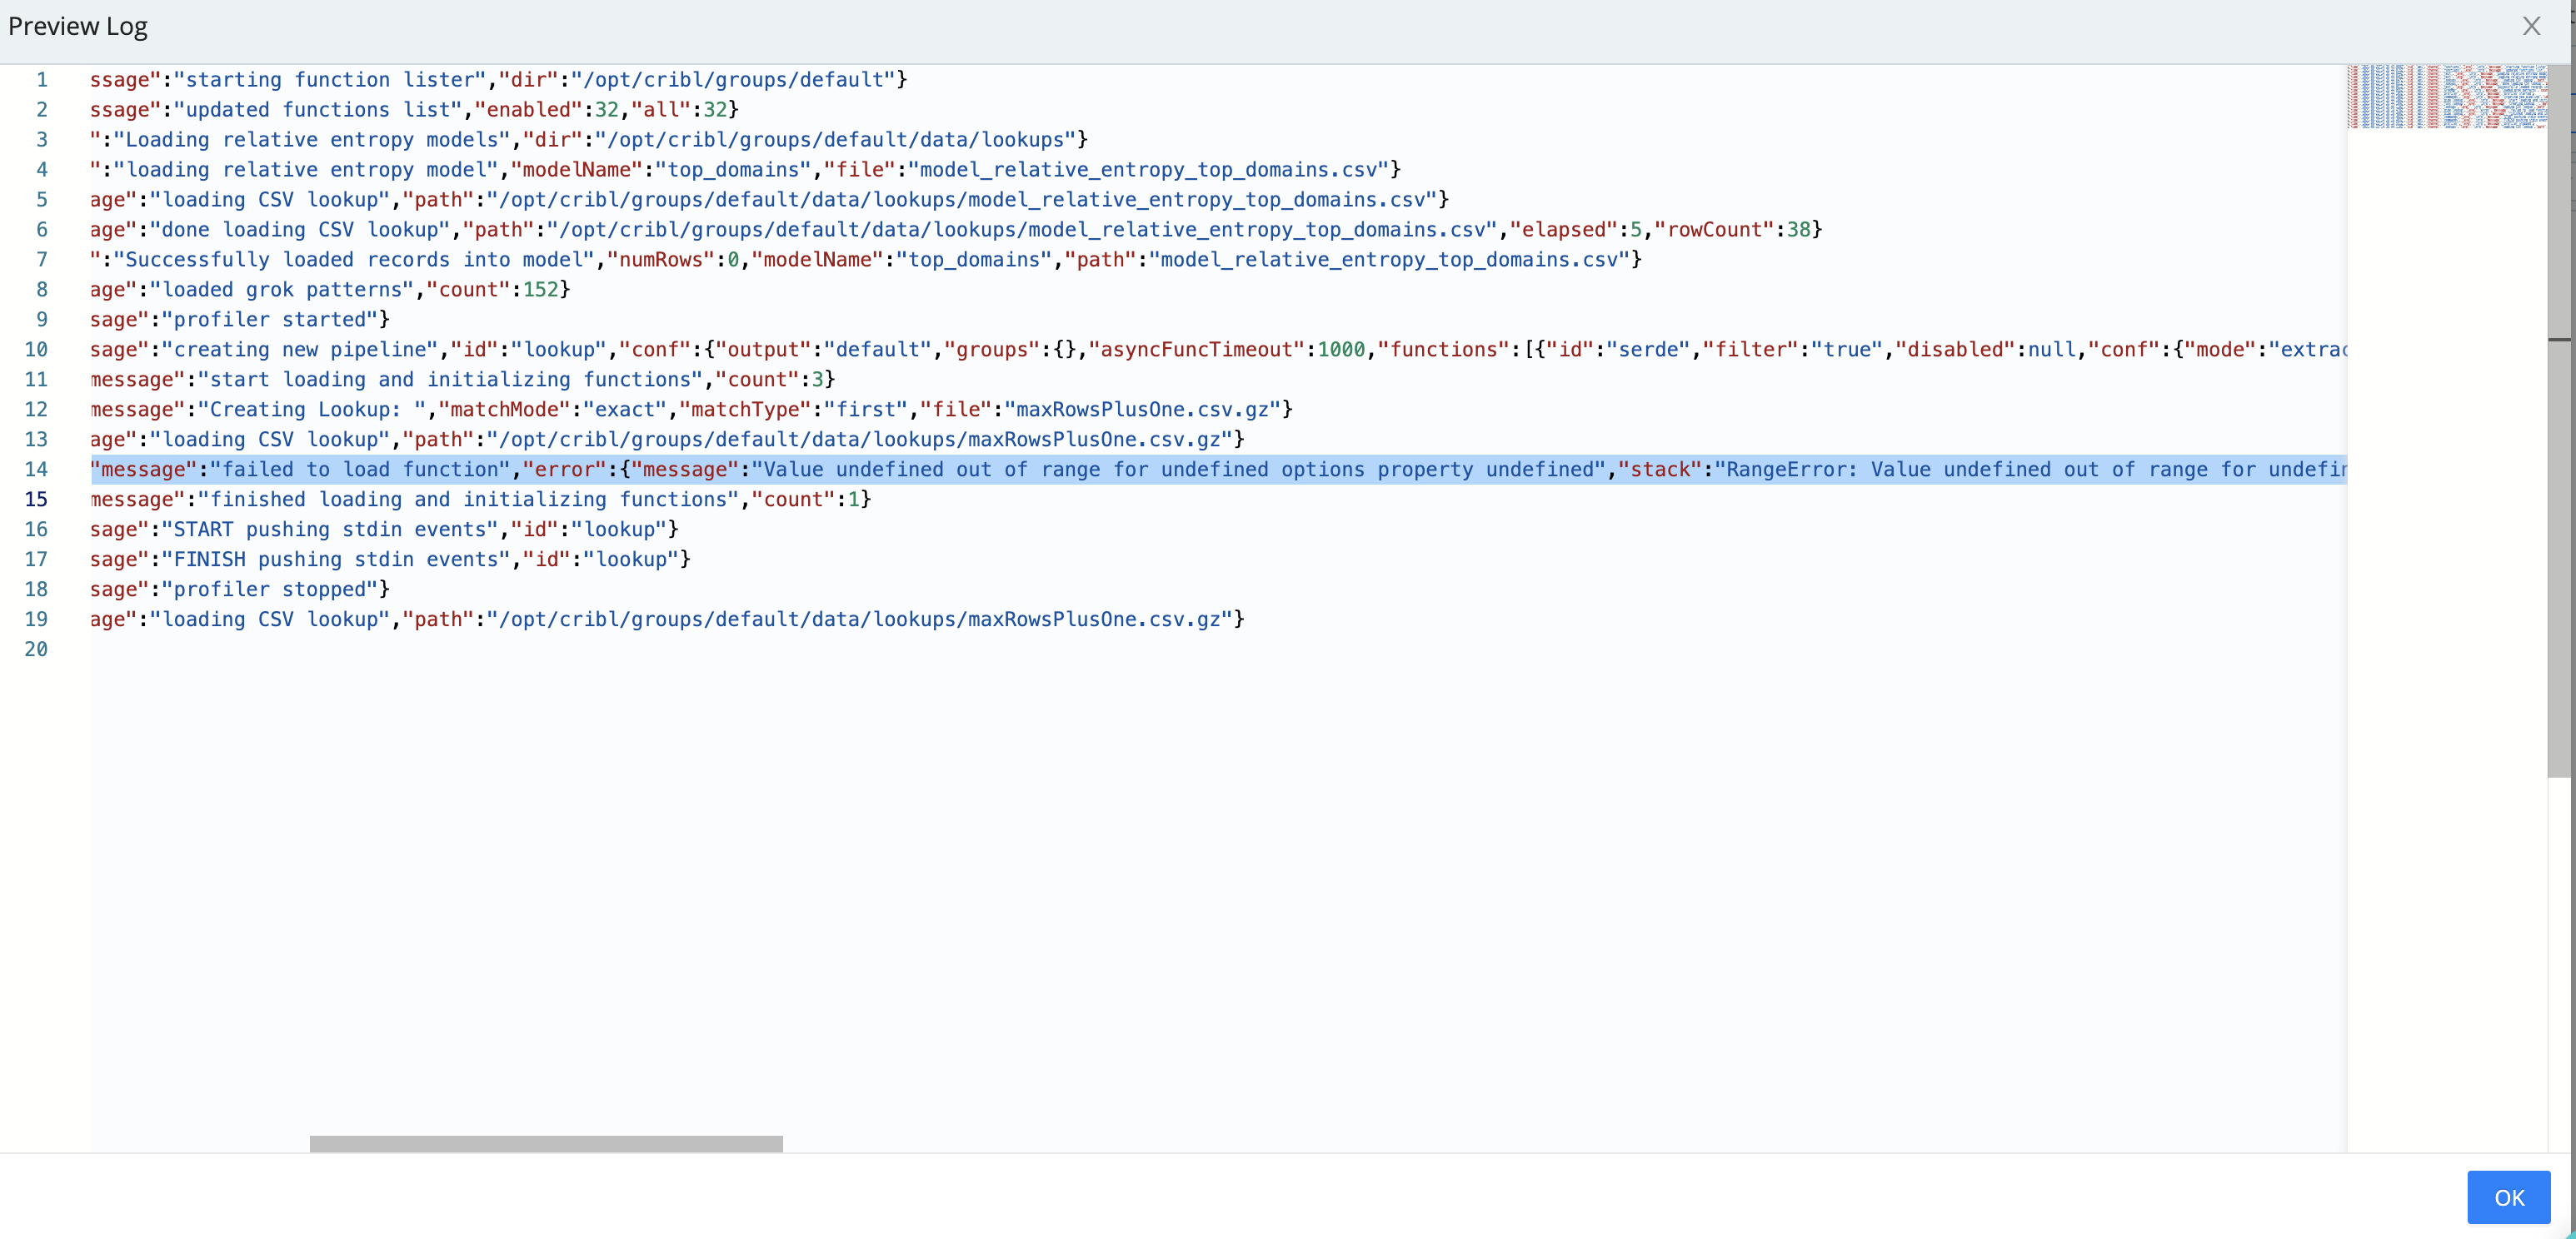The height and width of the screenshot is (1239, 2576).
Task: Click the OK button
Action: pyautogui.click(x=2507, y=1197)
